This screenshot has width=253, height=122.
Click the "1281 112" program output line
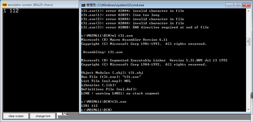tap(89, 106)
